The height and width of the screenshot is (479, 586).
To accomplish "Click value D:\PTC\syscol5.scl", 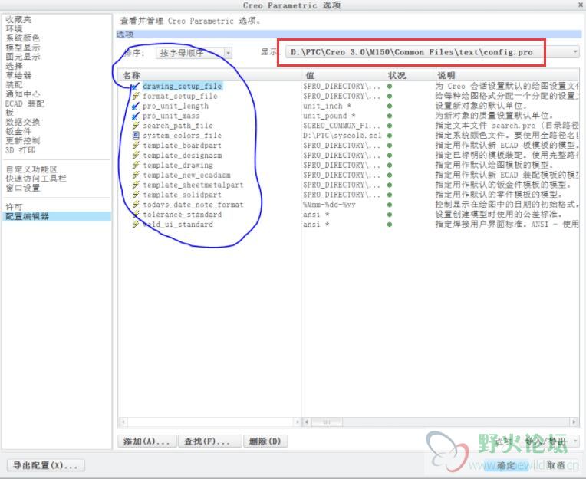I will click(342, 136).
